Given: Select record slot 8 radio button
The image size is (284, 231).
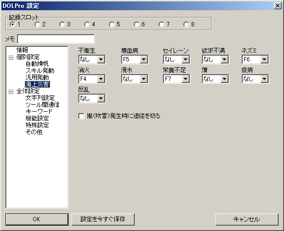Looking at the screenshot, I should [x=186, y=24].
